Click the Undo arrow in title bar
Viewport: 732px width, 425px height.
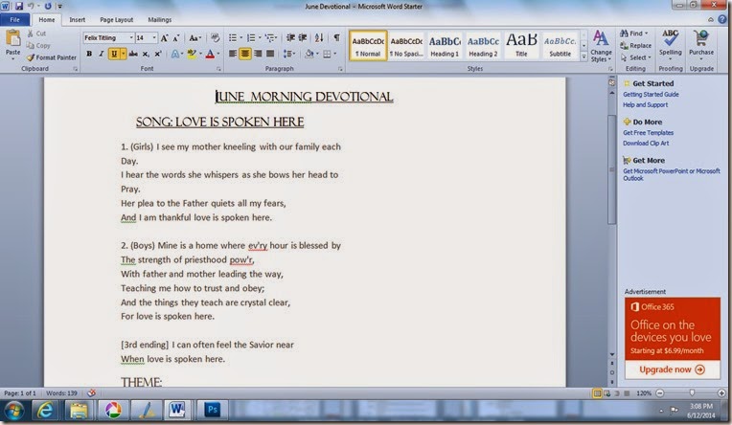31,6
